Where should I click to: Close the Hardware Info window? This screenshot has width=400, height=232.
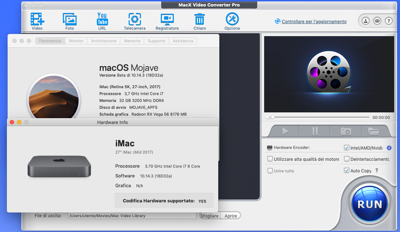click(x=12, y=122)
